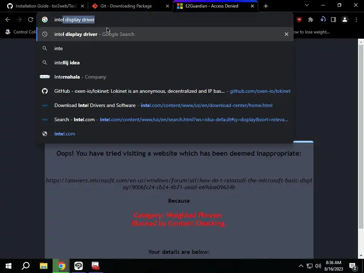
Task: Click the history clock icon on first suggestion
Action: point(45,34)
